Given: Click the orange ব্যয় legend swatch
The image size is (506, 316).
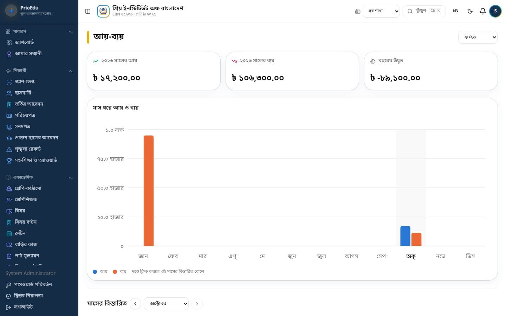Looking at the screenshot, I should point(115,272).
